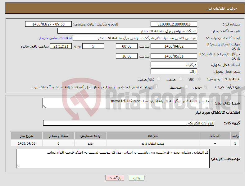Click the price validity date 1403/05/31
This screenshot has height=186, width=245.
(174, 56)
